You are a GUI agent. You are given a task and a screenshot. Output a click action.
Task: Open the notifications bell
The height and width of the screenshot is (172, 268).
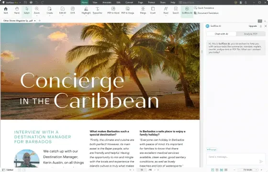click(246, 2)
